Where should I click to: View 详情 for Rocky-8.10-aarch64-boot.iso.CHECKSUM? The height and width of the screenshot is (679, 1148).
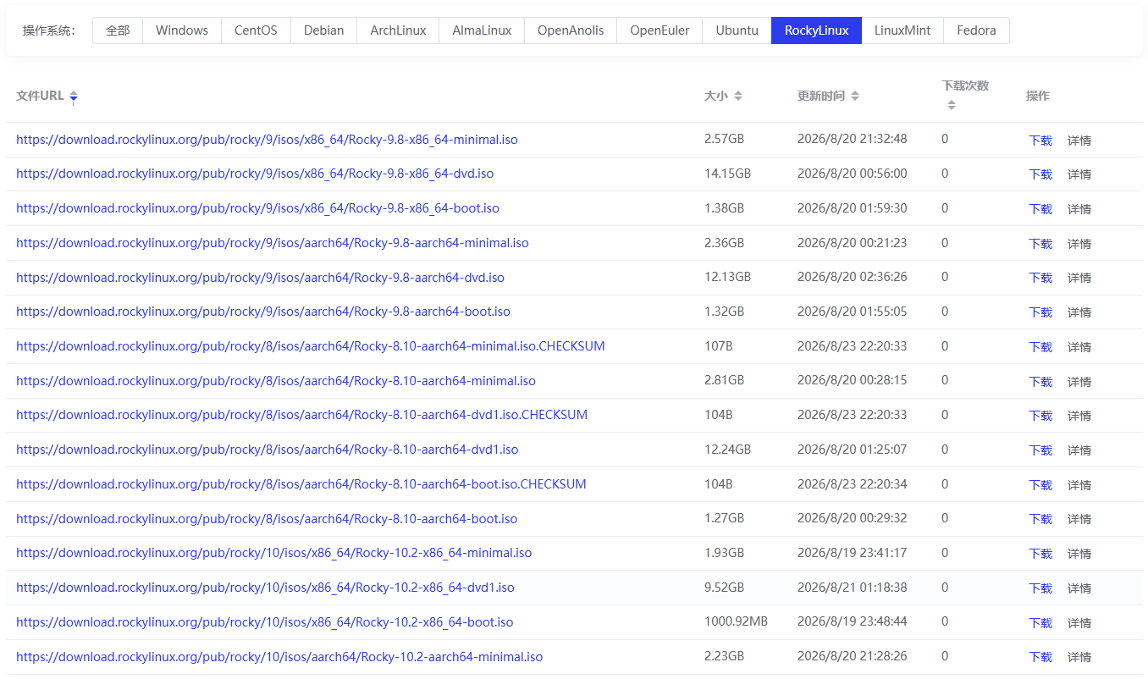click(x=1079, y=485)
